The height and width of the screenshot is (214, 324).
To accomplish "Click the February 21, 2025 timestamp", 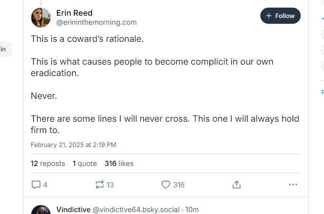I will [73, 145].
